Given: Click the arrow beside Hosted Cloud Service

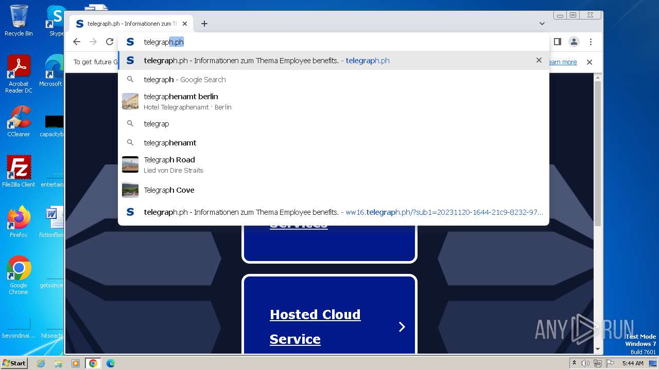Looking at the screenshot, I should point(402,327).
